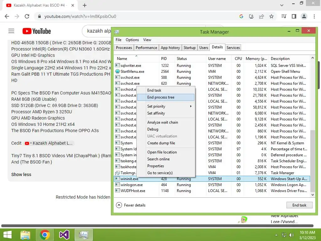Select Task Manager taskbar icon
Viewport: 321px width, 241px height.
point(83,235)
